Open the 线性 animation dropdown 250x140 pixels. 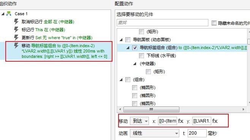tap(154, 133)
